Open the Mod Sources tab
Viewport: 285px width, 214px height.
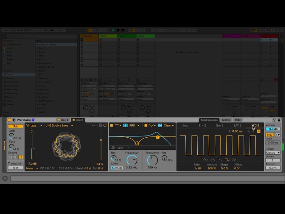(x=209, y=120)
